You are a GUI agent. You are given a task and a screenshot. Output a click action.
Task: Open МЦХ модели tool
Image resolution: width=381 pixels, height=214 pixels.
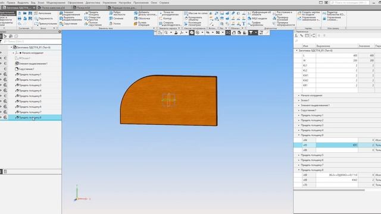pos(257,18)
